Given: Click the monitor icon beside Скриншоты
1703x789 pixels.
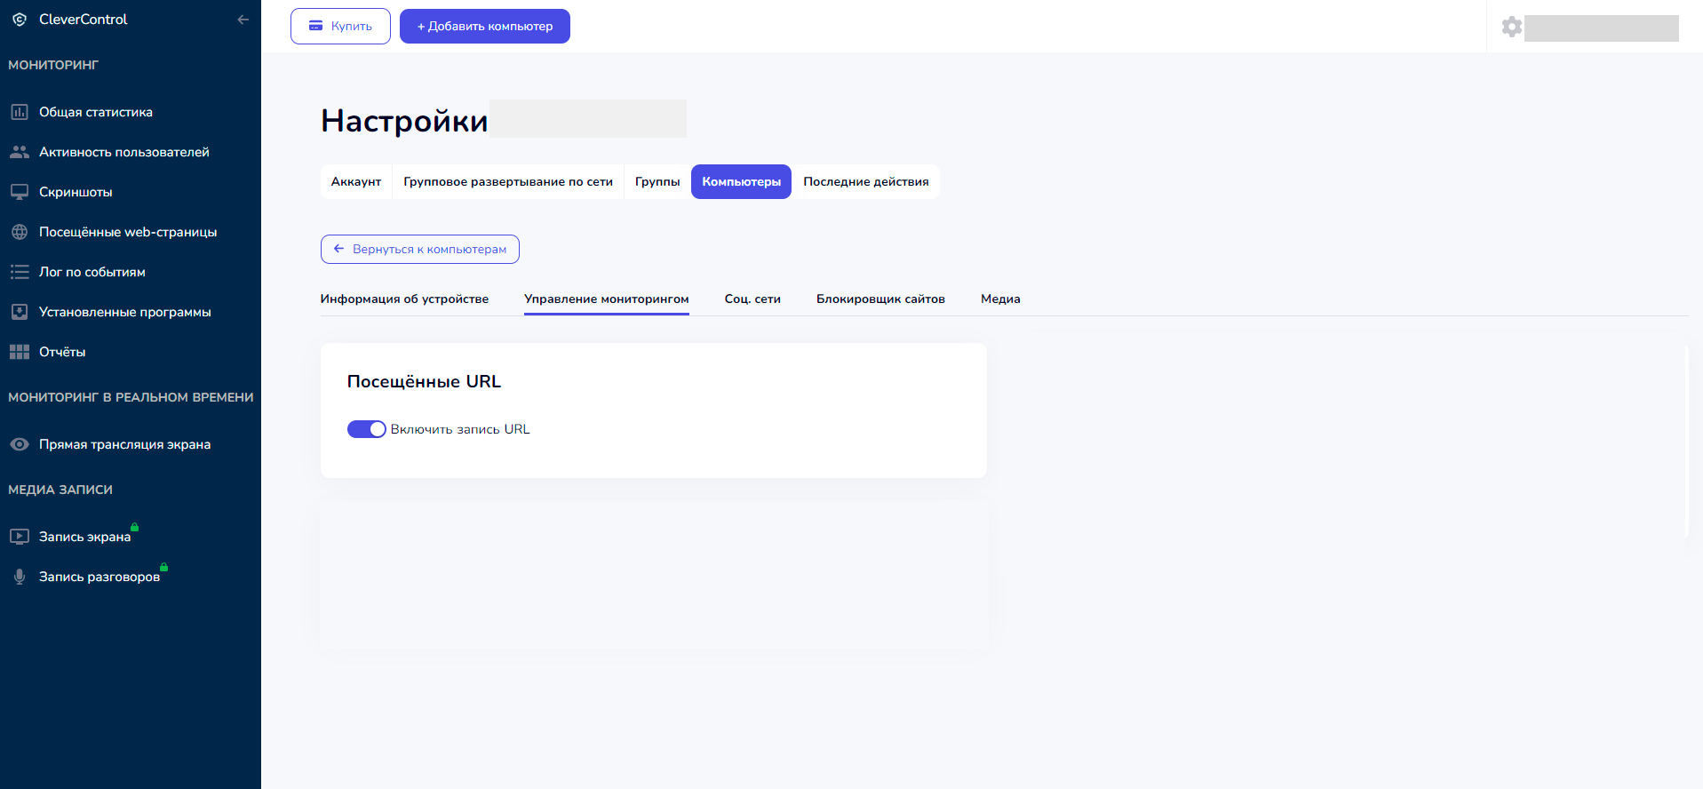Looking at the screenshot, I should [x=20, y=192].
